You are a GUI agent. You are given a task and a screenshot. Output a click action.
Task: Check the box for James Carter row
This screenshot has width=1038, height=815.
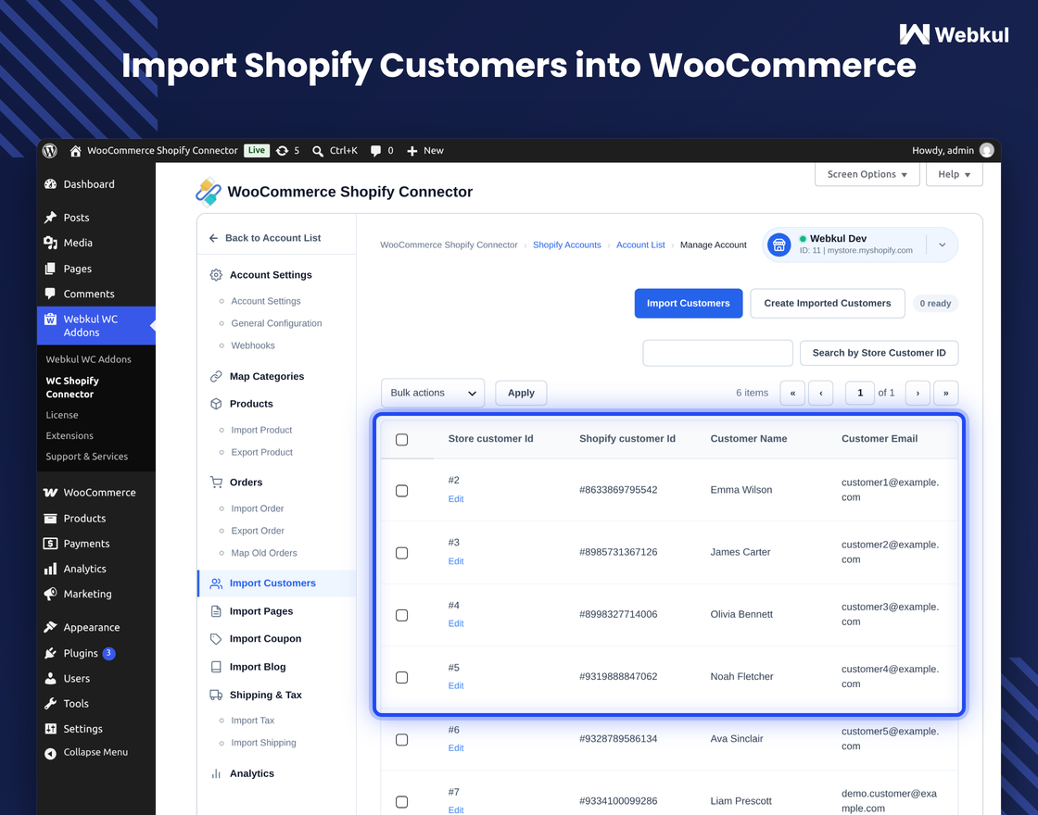click(x=402, y=553)
